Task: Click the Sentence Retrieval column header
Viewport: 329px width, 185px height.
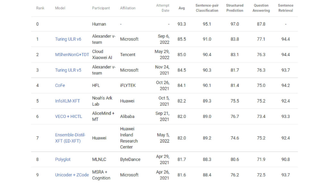Action: [x=286, y=8]
